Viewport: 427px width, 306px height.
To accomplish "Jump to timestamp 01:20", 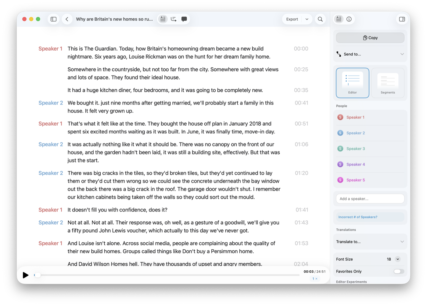I will [x=301, y=173].
